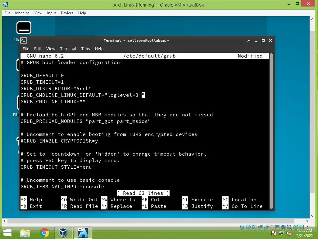Click the taskbar clock showing 12:05 AM
The width and height of the screenshot is (318, 239).
pyautogui.click(x=304, y=233)
